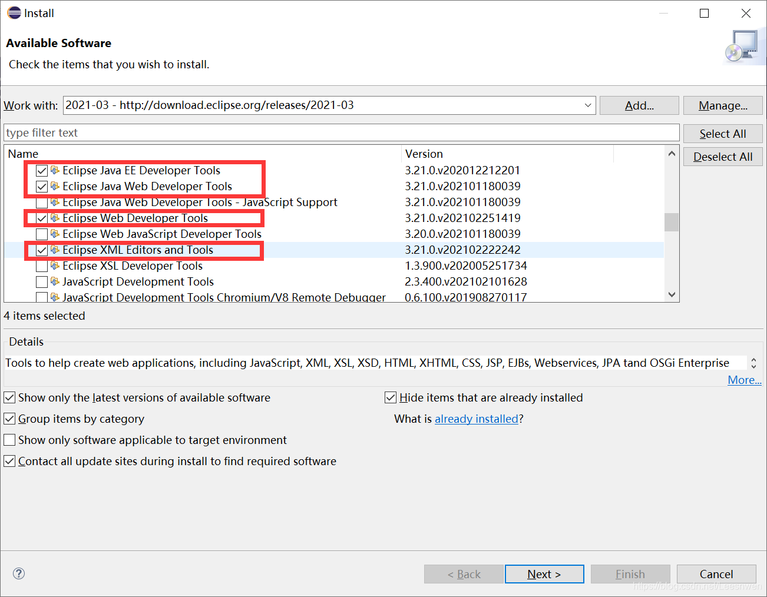This screenshot has width=767, height=597.
Task: Click the Eclipse Java EE Developer Tools feature icon
Action: point(55,170)
